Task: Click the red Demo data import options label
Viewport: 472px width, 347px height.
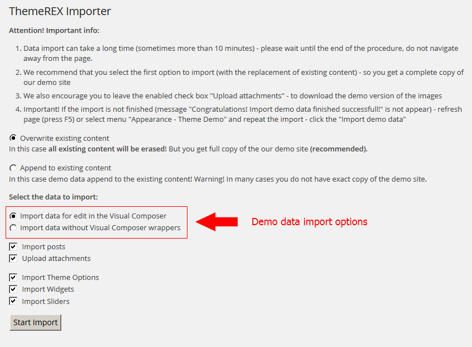Action: tap(309, 222)
